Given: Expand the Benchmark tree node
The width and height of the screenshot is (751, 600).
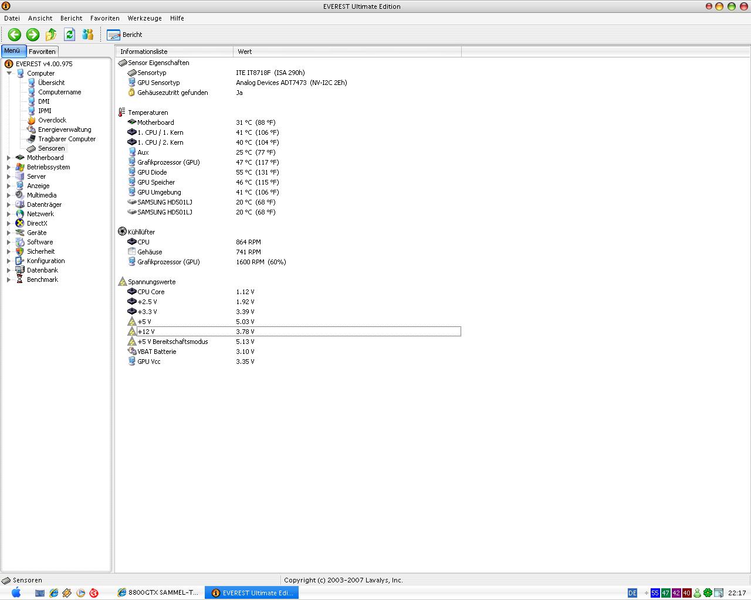Looking at the screenshot, I should 9,279.
